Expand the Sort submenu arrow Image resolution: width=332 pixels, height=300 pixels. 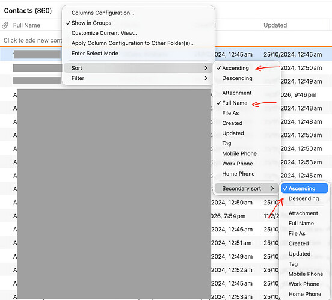(x=206, y=68)
